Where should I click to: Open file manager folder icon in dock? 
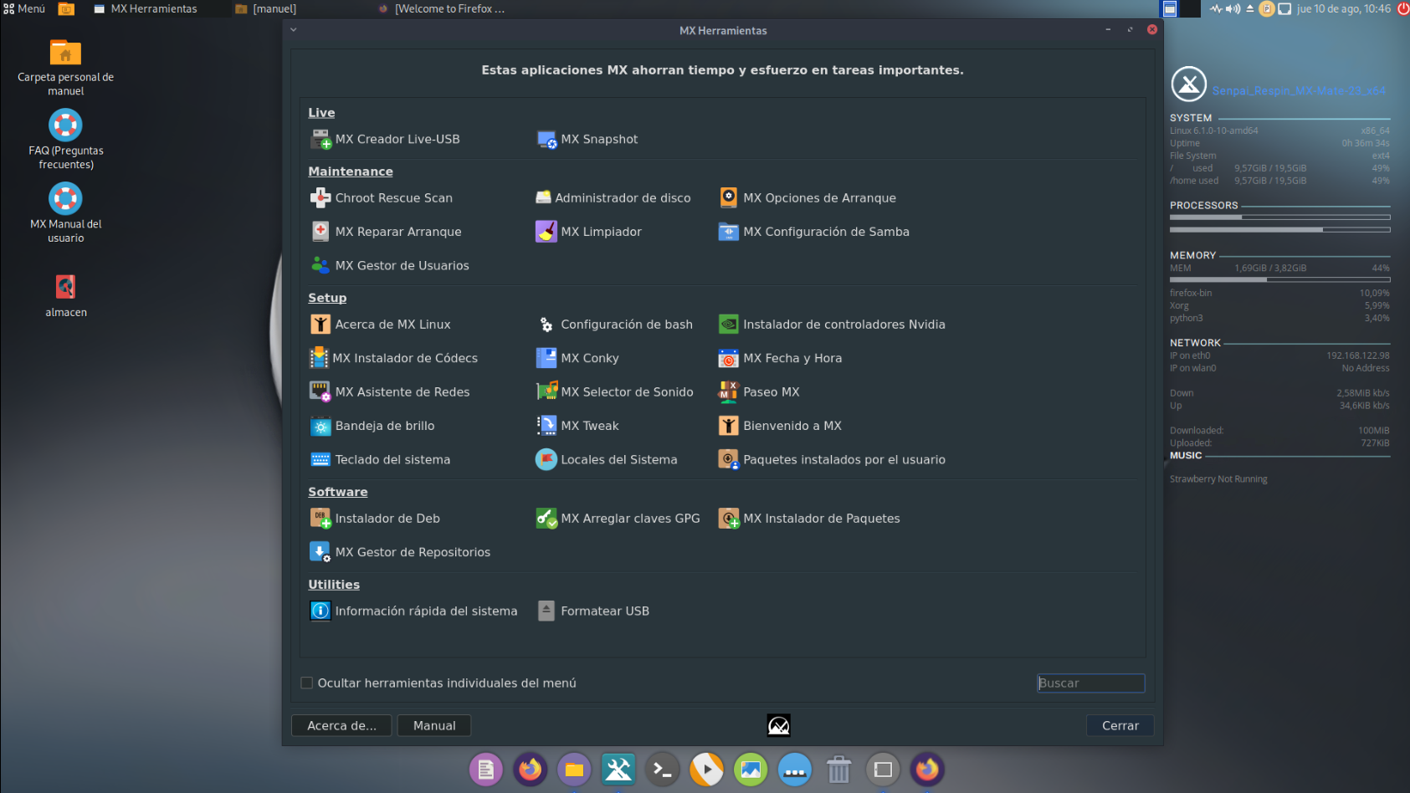coord(574,770)
